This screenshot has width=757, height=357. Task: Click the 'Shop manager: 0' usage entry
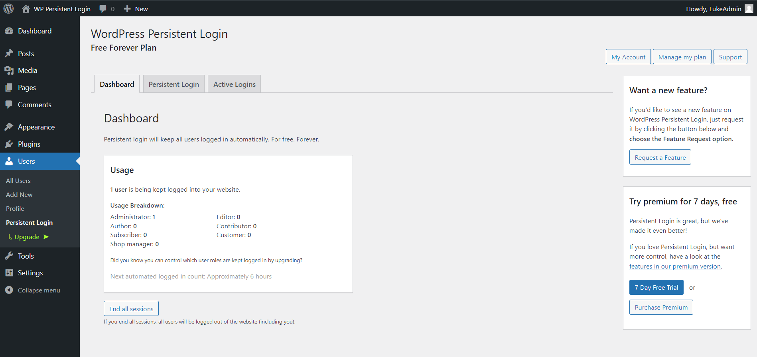[x=134, y=244]
